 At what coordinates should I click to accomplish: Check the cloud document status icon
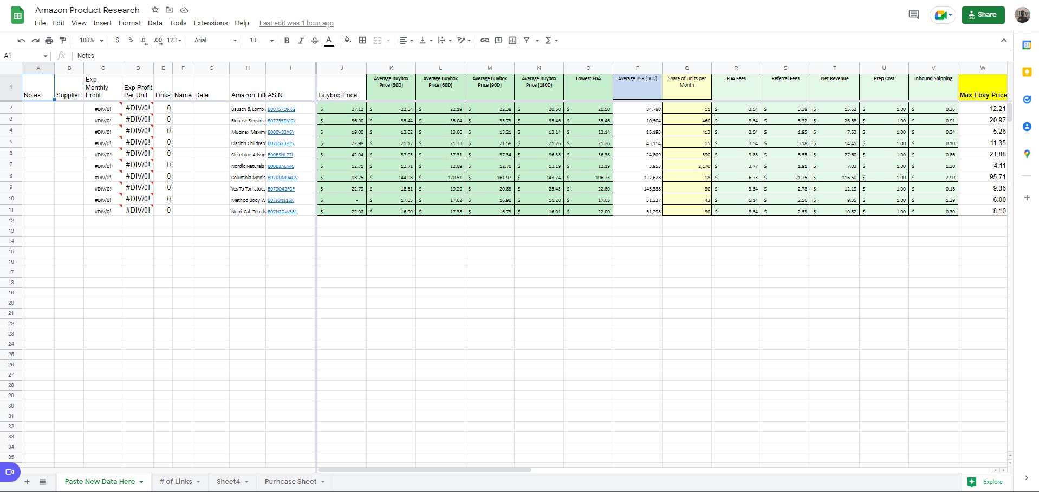click(184, 10)
